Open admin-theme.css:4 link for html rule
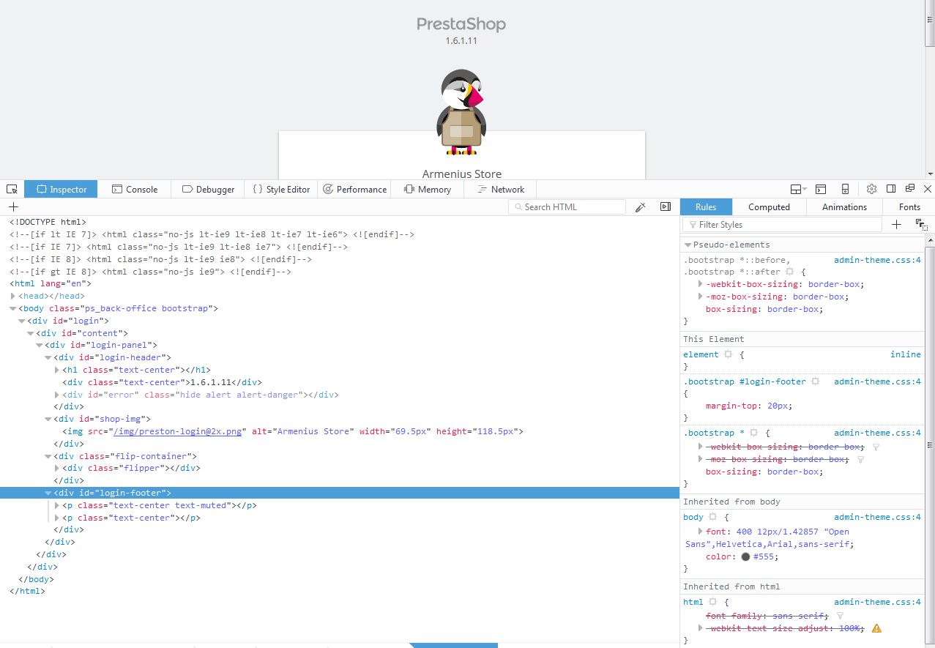 [x=877, y=602]
